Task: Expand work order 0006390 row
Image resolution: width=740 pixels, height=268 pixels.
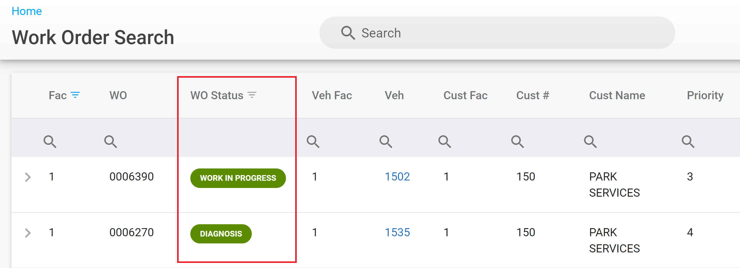Action: point(28,177)
